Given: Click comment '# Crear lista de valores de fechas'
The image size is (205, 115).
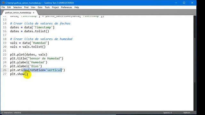Looking at the screenshot, I should tap(40, 23).
